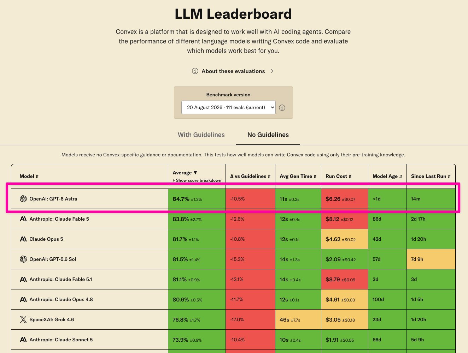The height and width of the screenshot is (353, 468).
Task: Click the info icon next to benchmark version dropdown
Action: point(282,108)
